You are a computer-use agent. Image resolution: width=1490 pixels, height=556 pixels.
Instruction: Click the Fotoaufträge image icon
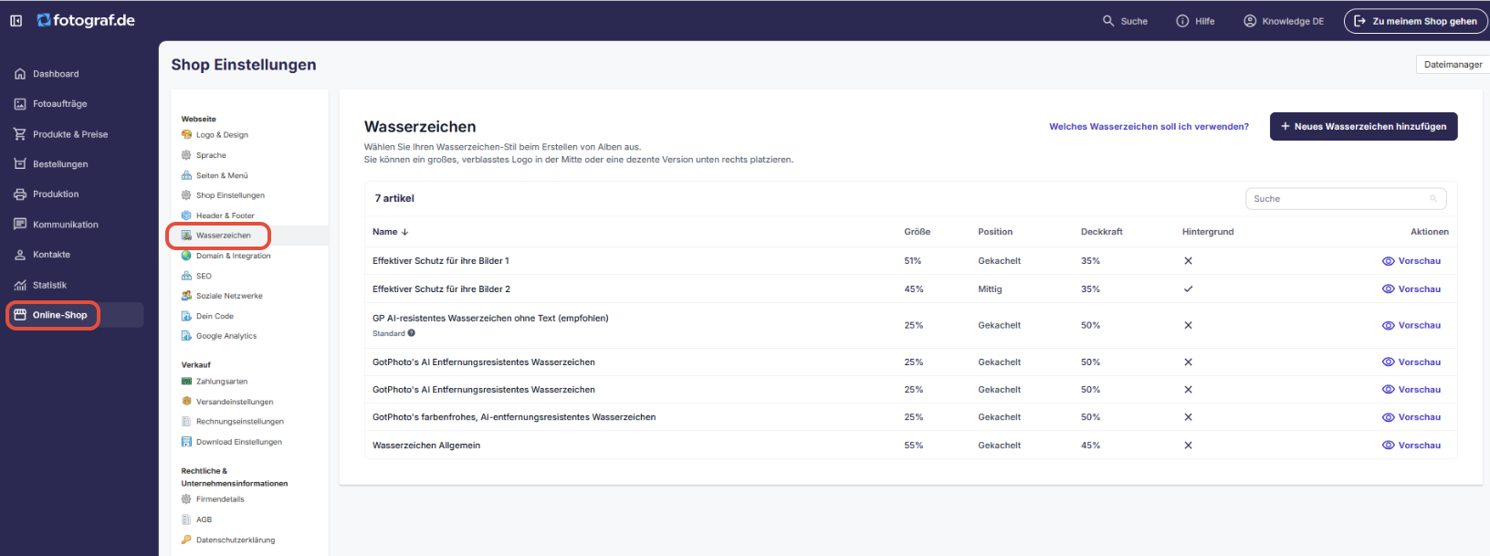point(20,104)
